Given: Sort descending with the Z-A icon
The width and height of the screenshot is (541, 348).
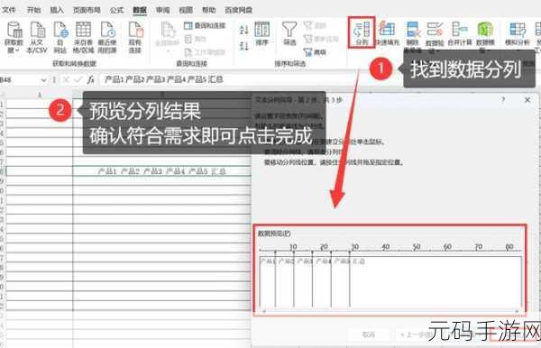Looking at the screenshot, I should (244, 45).
